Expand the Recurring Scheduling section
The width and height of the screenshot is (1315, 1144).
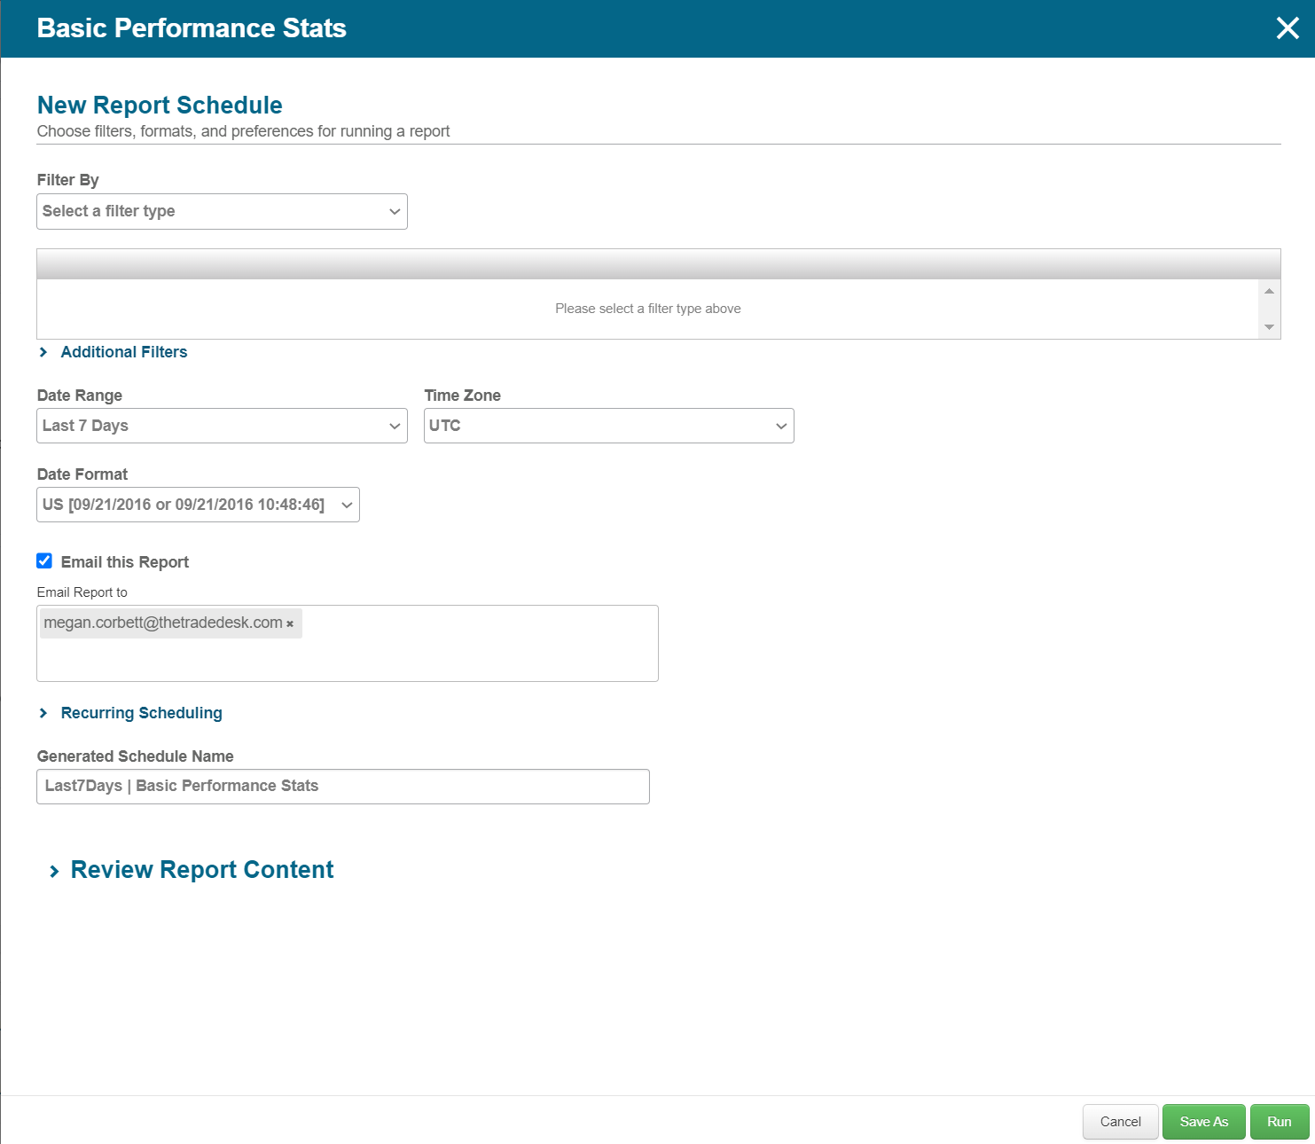tap(142, 714)
